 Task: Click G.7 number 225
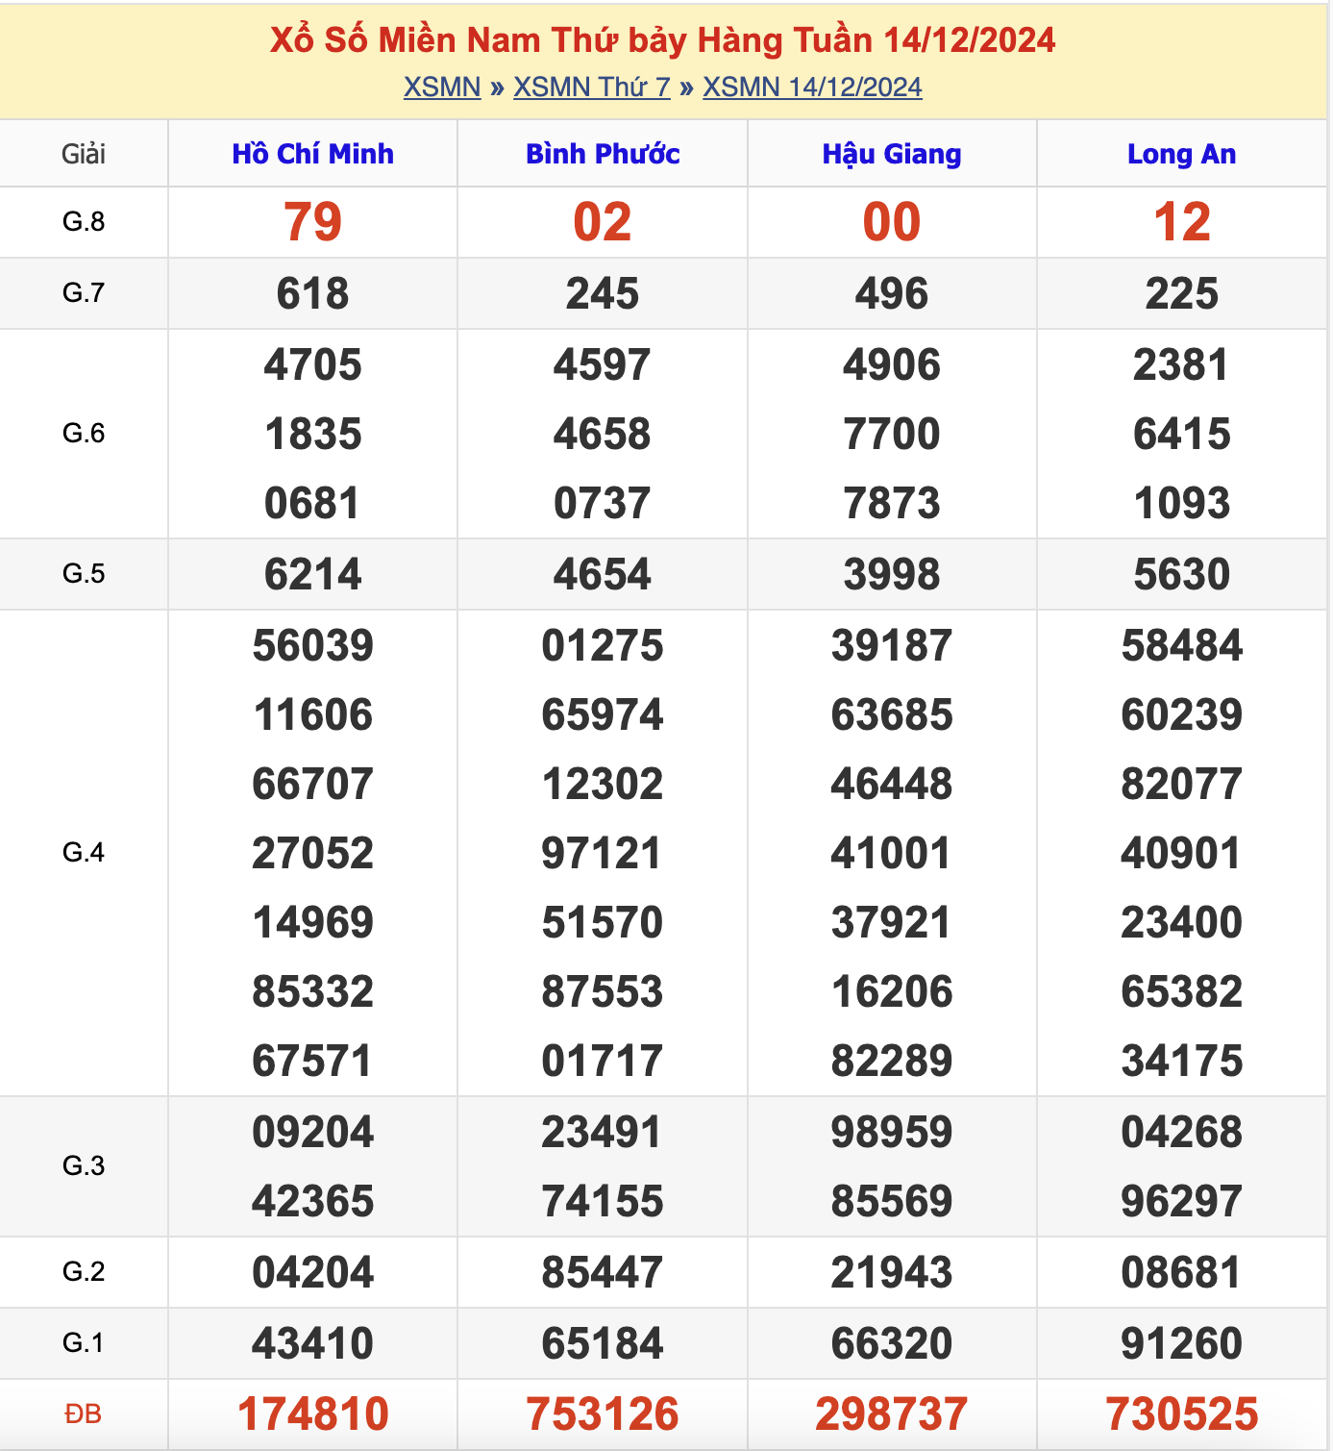(x=1182, y=293)
